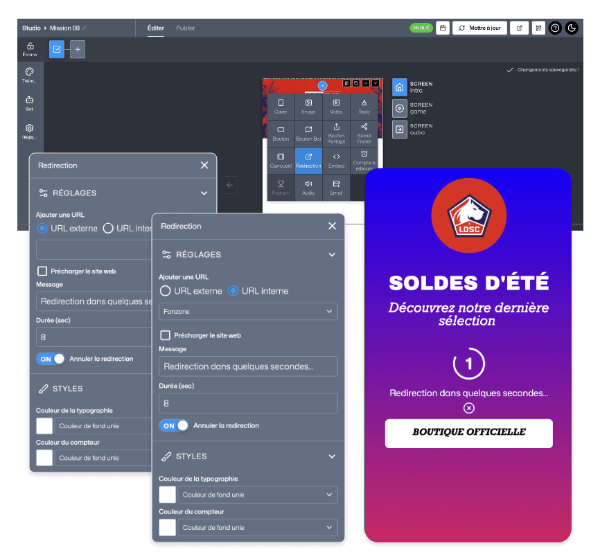The height and width of the screenshot is (559, 600).
Task: Collapse RÉGLAGES section in back panel
Action: (x=204, y=193)
